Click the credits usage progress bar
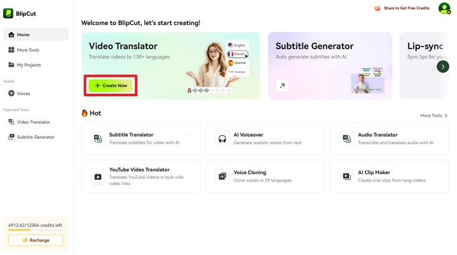The width and height of the screenshot is (457, 255). click(36, 230)
